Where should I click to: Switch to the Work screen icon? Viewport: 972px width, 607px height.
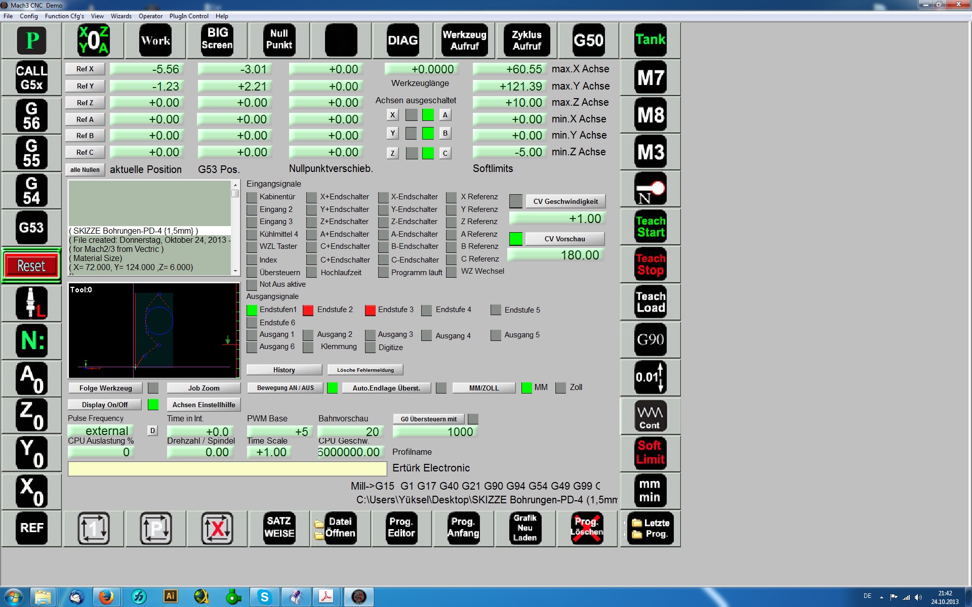point(155,40)
